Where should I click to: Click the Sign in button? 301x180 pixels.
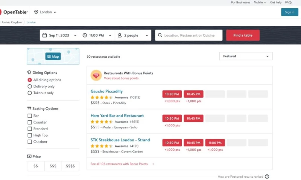pyautogui.click(x=290, y=12)
